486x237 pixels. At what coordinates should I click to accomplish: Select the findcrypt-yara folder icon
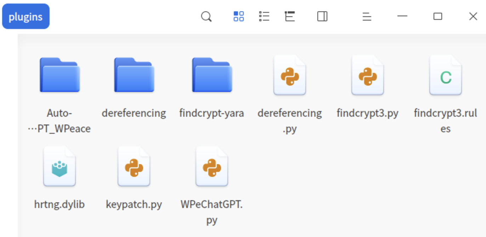tap(212, 75)
